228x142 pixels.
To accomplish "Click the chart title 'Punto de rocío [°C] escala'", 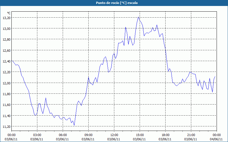I will pyautogui.click(x=114, y=3).
